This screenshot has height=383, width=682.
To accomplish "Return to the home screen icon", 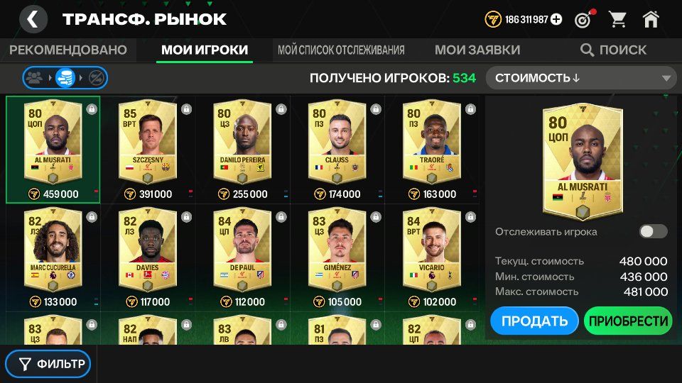I will coord(651,19).
